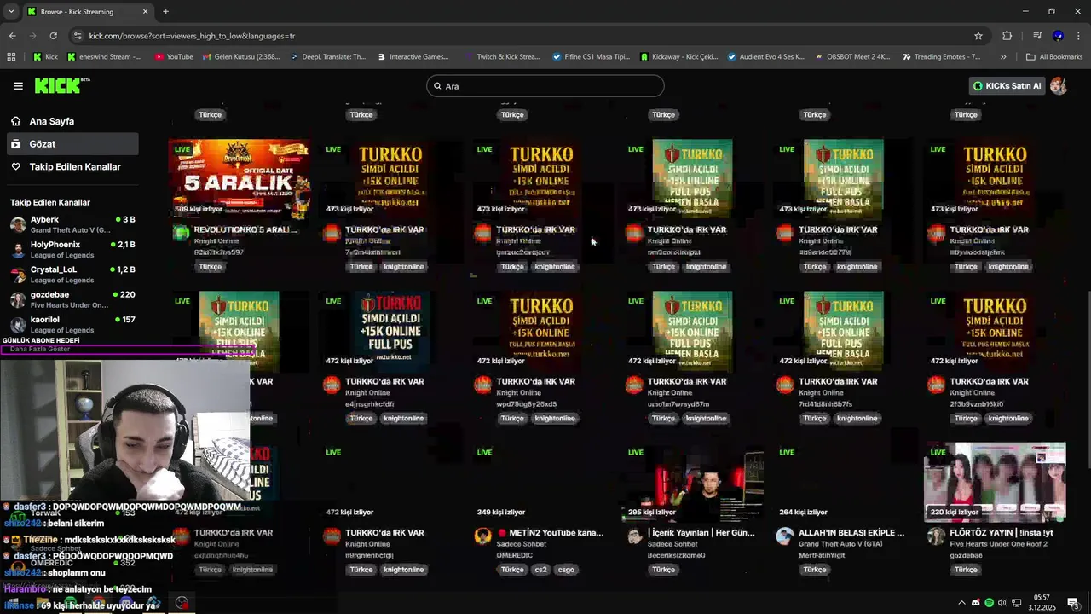Open kaoriloi followed channel

tap(72, 324)
